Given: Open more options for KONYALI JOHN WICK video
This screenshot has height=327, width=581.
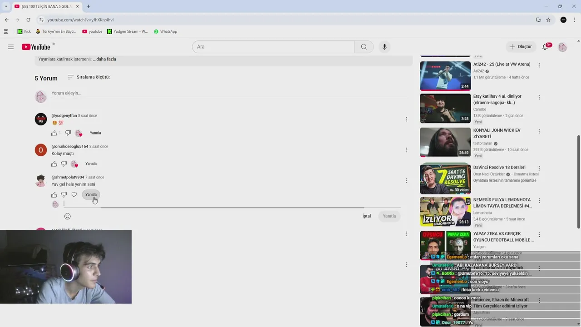Looking at the screenshot, I should [539, 131].
